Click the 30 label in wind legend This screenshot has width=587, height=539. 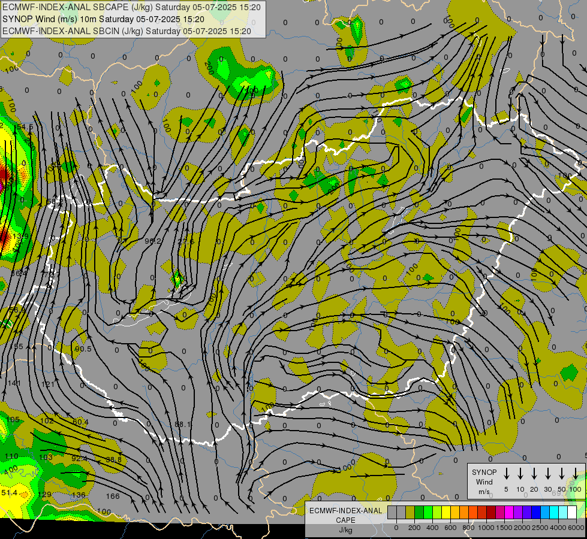pyautogui.click(x=547, y=489)
